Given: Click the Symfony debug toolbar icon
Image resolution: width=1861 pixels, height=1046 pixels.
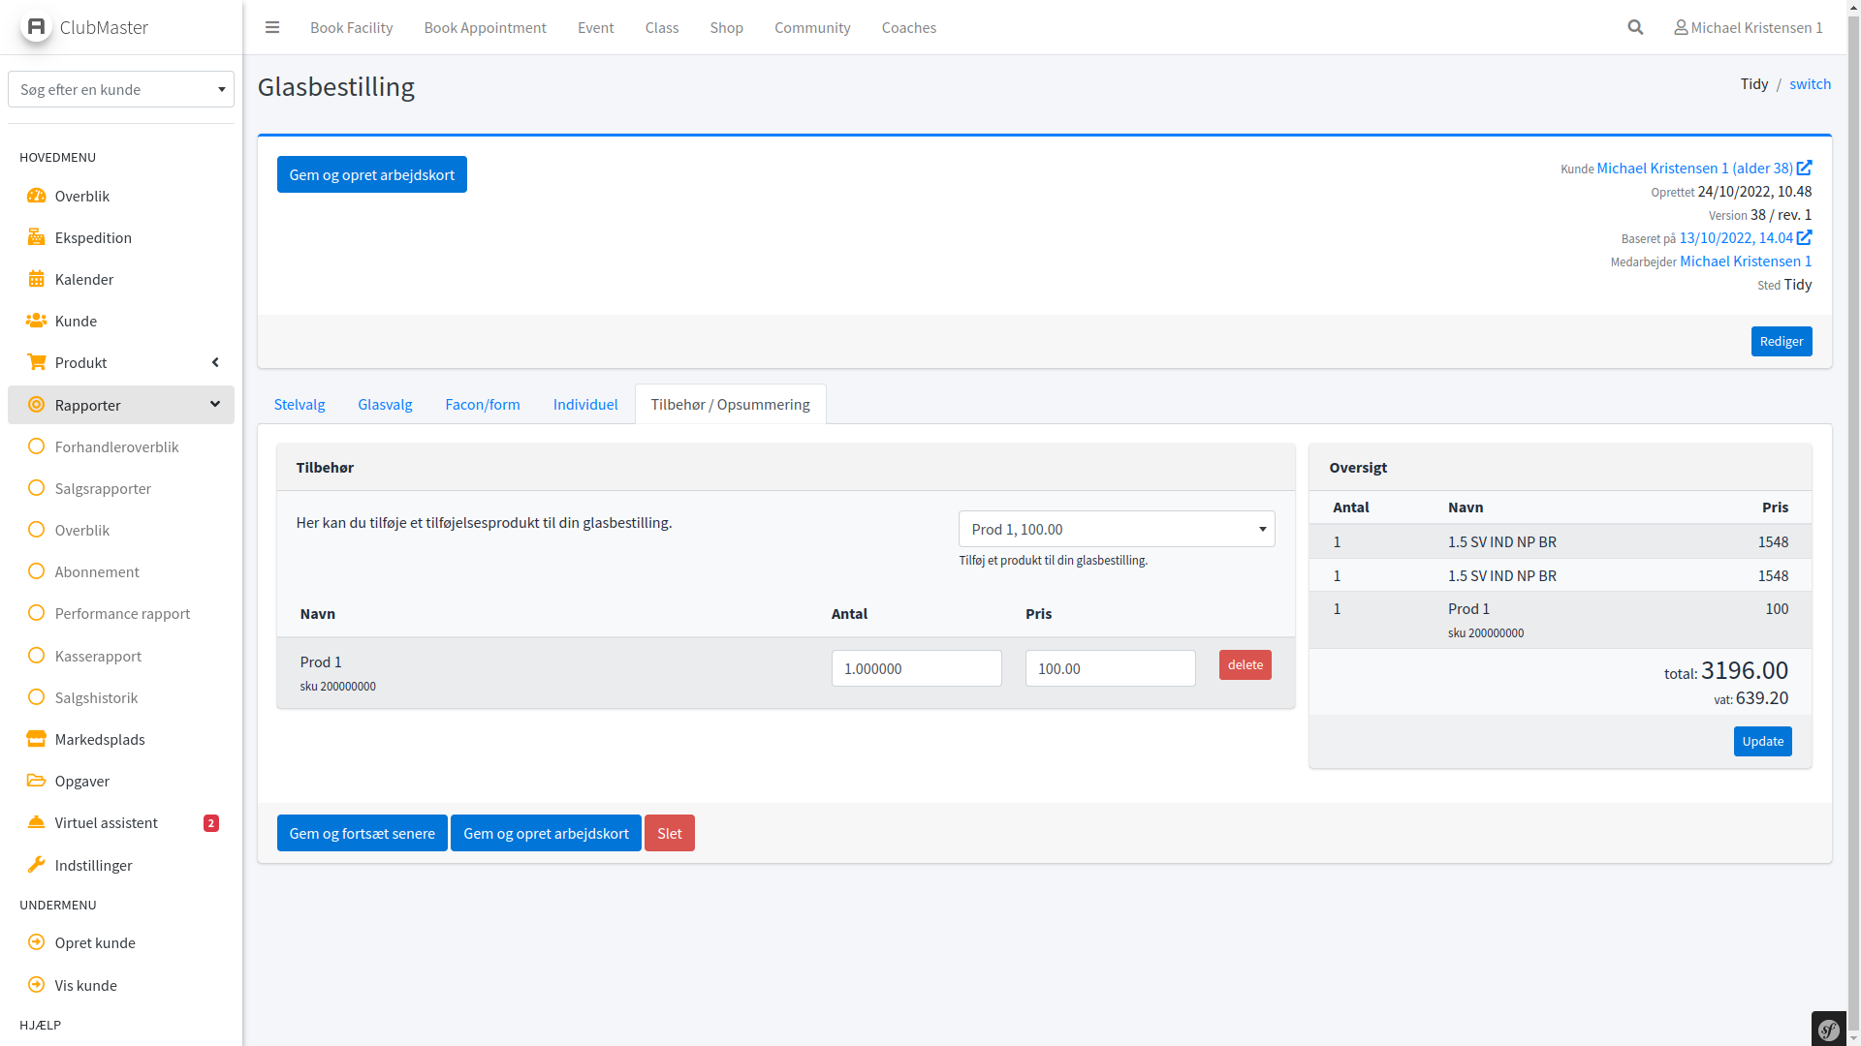Looking at the screenshot, I should [1829, 1030].
